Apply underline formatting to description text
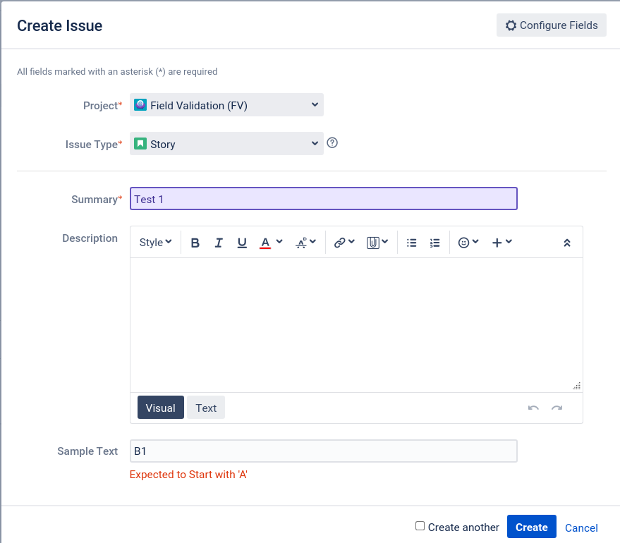 coord(242,243)
